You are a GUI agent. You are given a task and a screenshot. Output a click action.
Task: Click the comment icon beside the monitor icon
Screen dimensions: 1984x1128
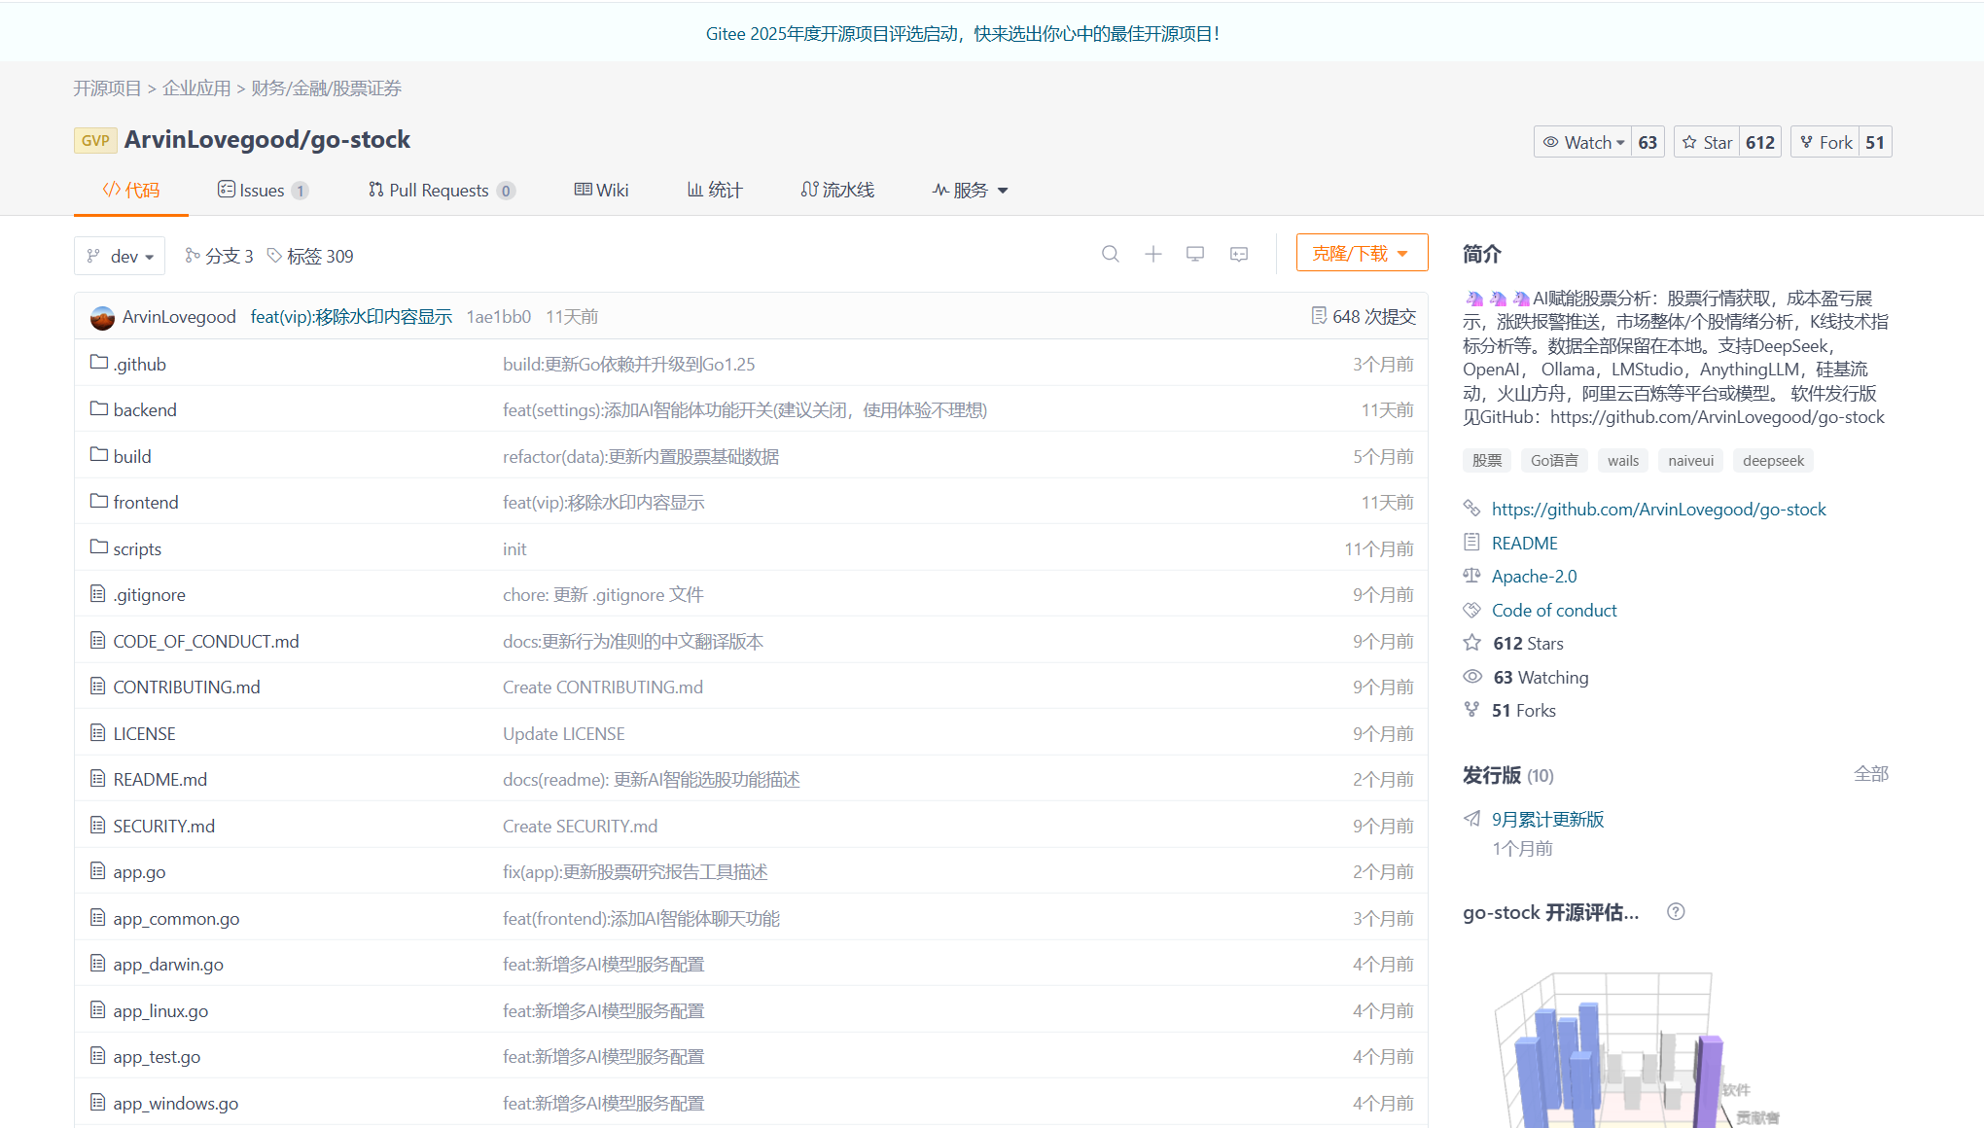click(x=1238, y=254)
